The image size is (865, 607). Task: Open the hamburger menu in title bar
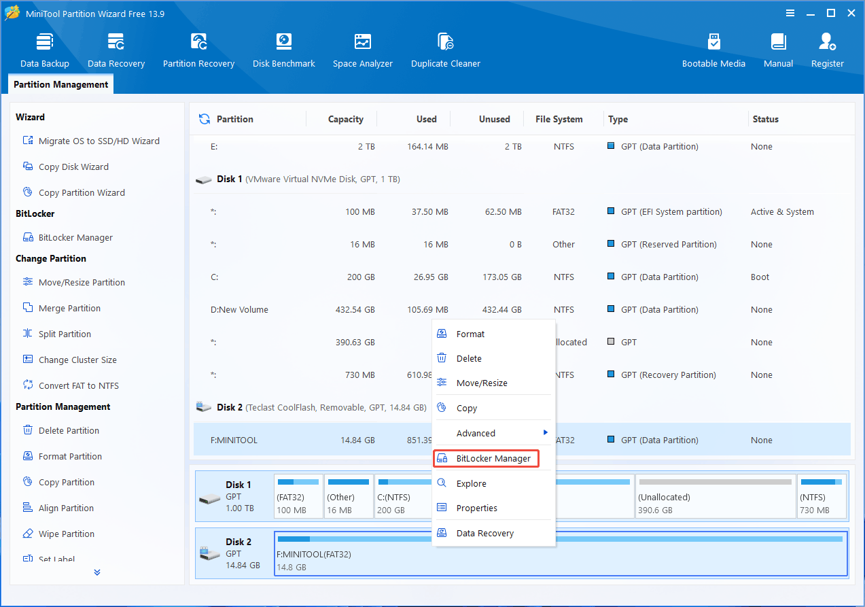[790, 13]
